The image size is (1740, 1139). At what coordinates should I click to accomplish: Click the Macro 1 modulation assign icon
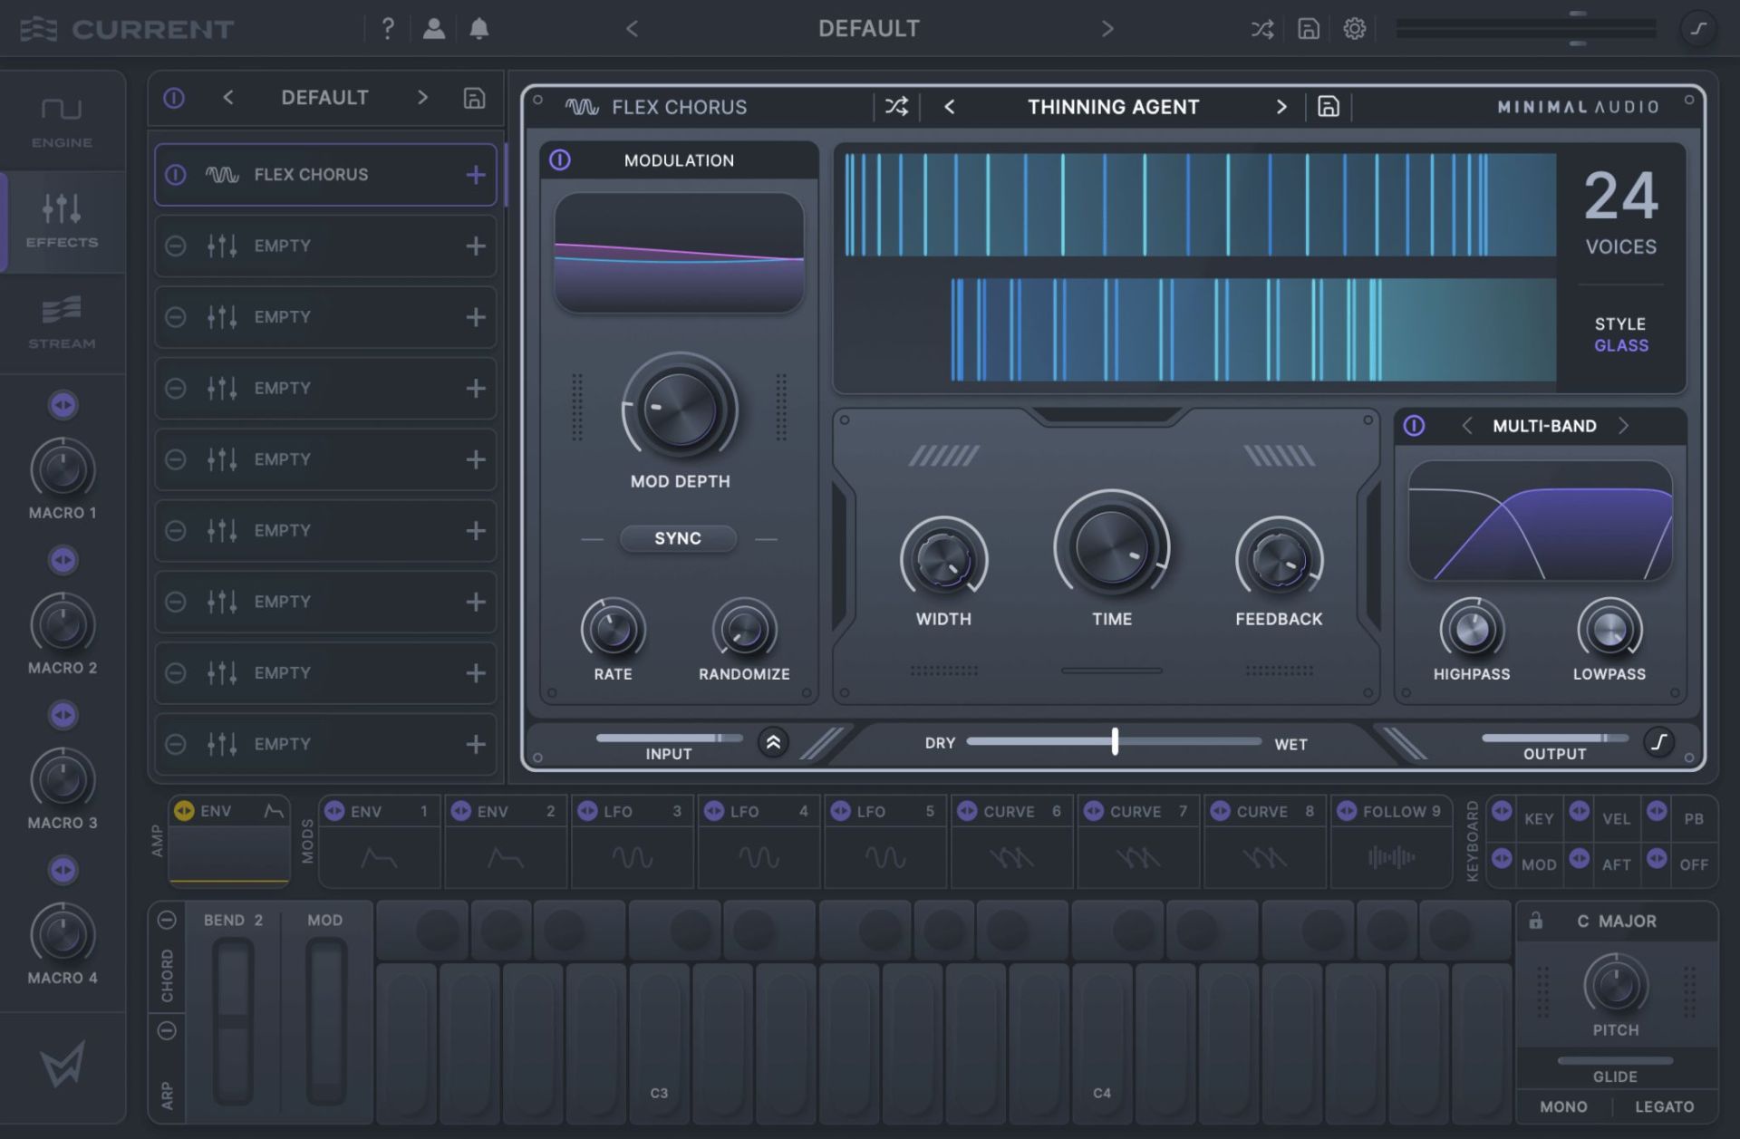click(63, 405)
